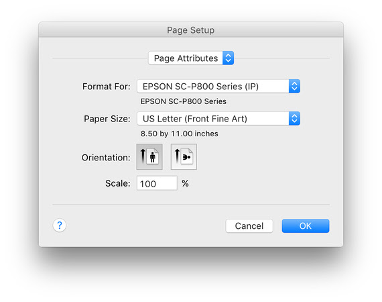Image resolution: width=382 pixels, height=302 pixels.
Task: Select landscape orientation icon
Action: (184, 156)
